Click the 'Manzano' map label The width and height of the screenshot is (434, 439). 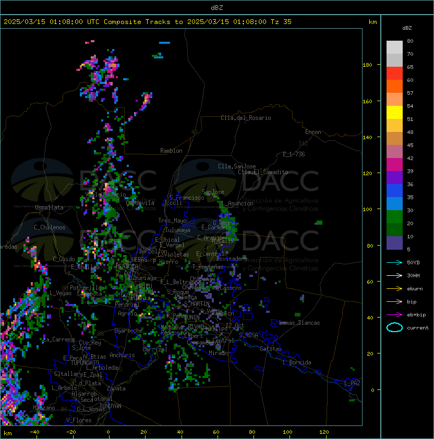(44, 408)
